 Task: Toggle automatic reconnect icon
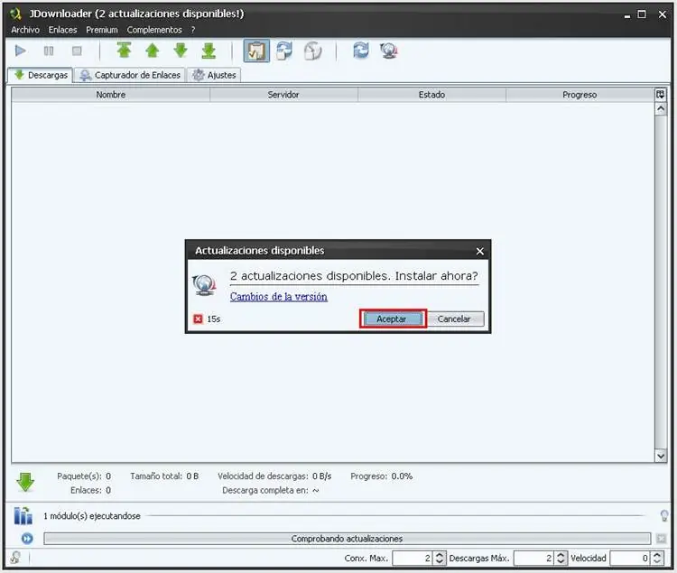pos(284,51)
